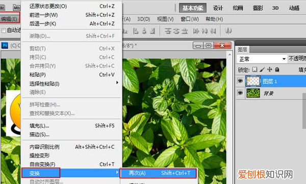The image size is (306, 184).
Task: Click the greyed 拼写检查(H)... entry
Action: (x=71, y=105)
